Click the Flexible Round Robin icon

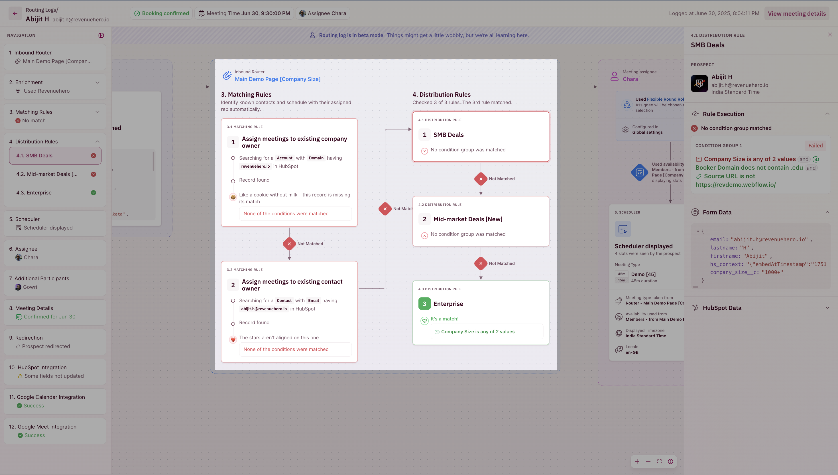click(x=627, y=104)
